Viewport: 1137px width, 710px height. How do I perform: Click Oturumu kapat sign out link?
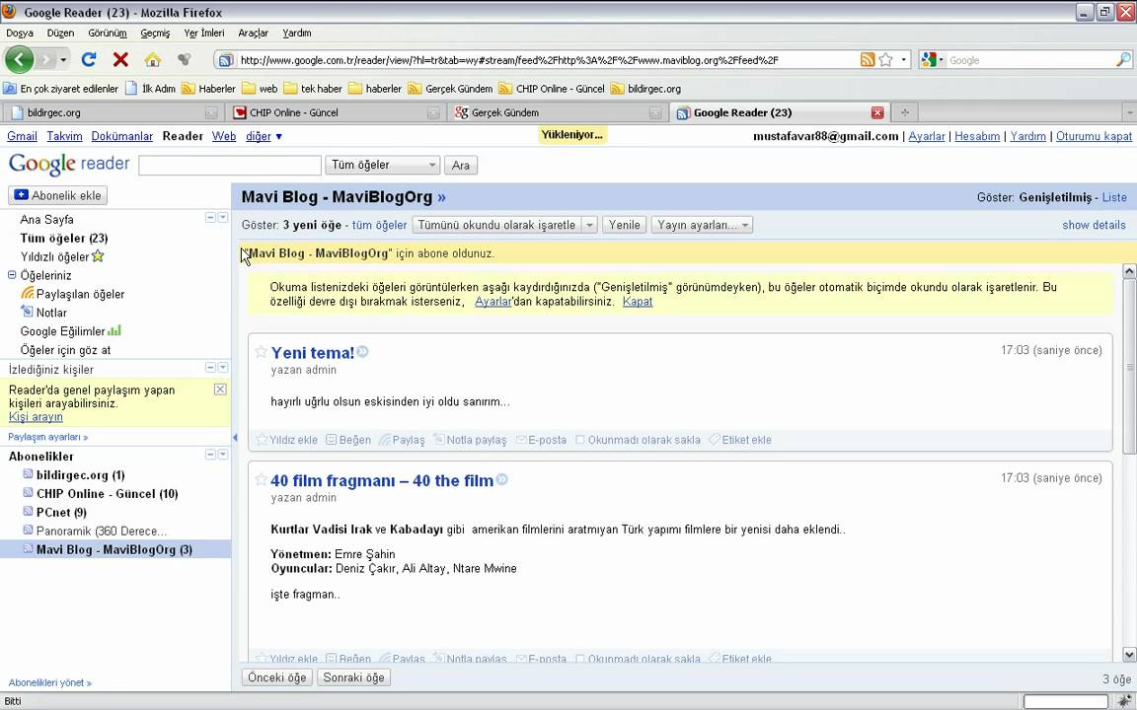point(1094,136)
